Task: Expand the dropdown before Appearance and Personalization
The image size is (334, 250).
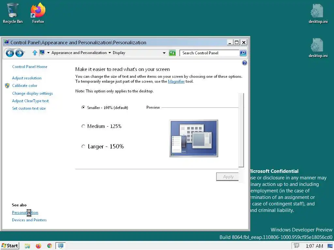Action: pos(48,53)
